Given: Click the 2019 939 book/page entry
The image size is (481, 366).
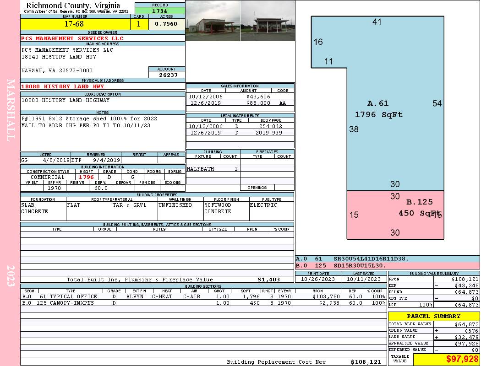Looking at the screenshot, I should [x=271, y=133].
